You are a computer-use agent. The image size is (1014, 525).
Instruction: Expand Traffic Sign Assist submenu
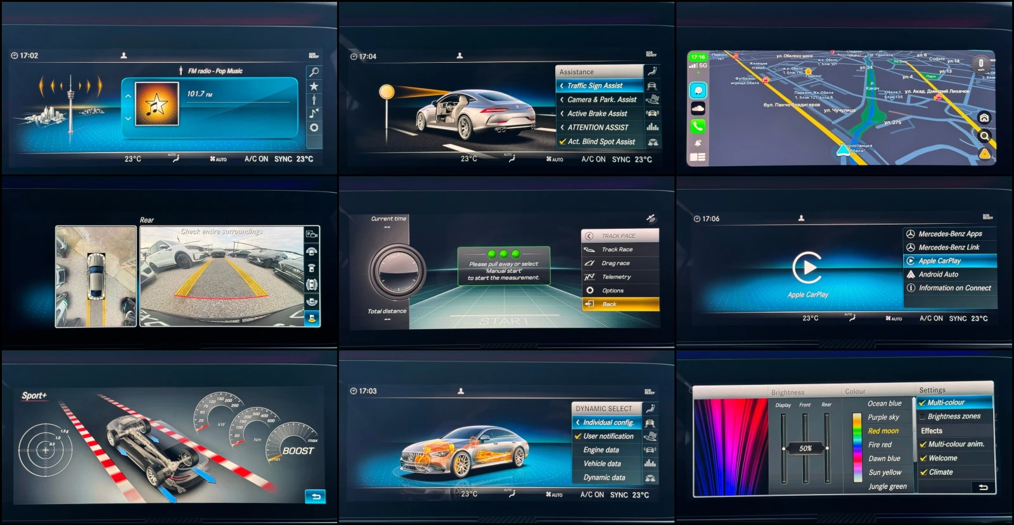[562, 86]
